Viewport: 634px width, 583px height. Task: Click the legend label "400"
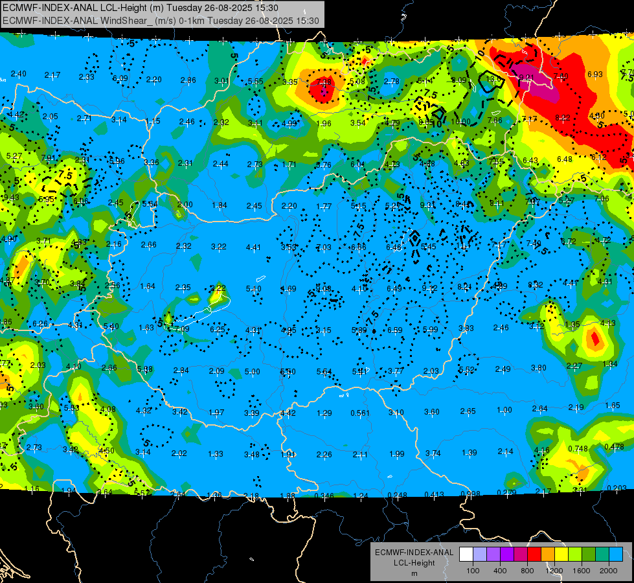pos(500,571)
